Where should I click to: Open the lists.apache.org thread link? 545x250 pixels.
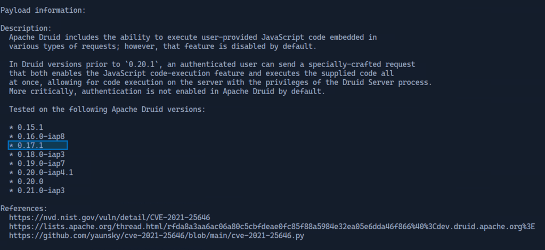click(272, 226)
